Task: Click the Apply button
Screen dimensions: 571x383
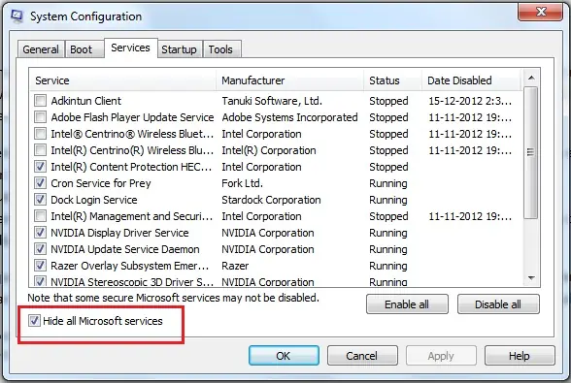Action: point(441,355)
